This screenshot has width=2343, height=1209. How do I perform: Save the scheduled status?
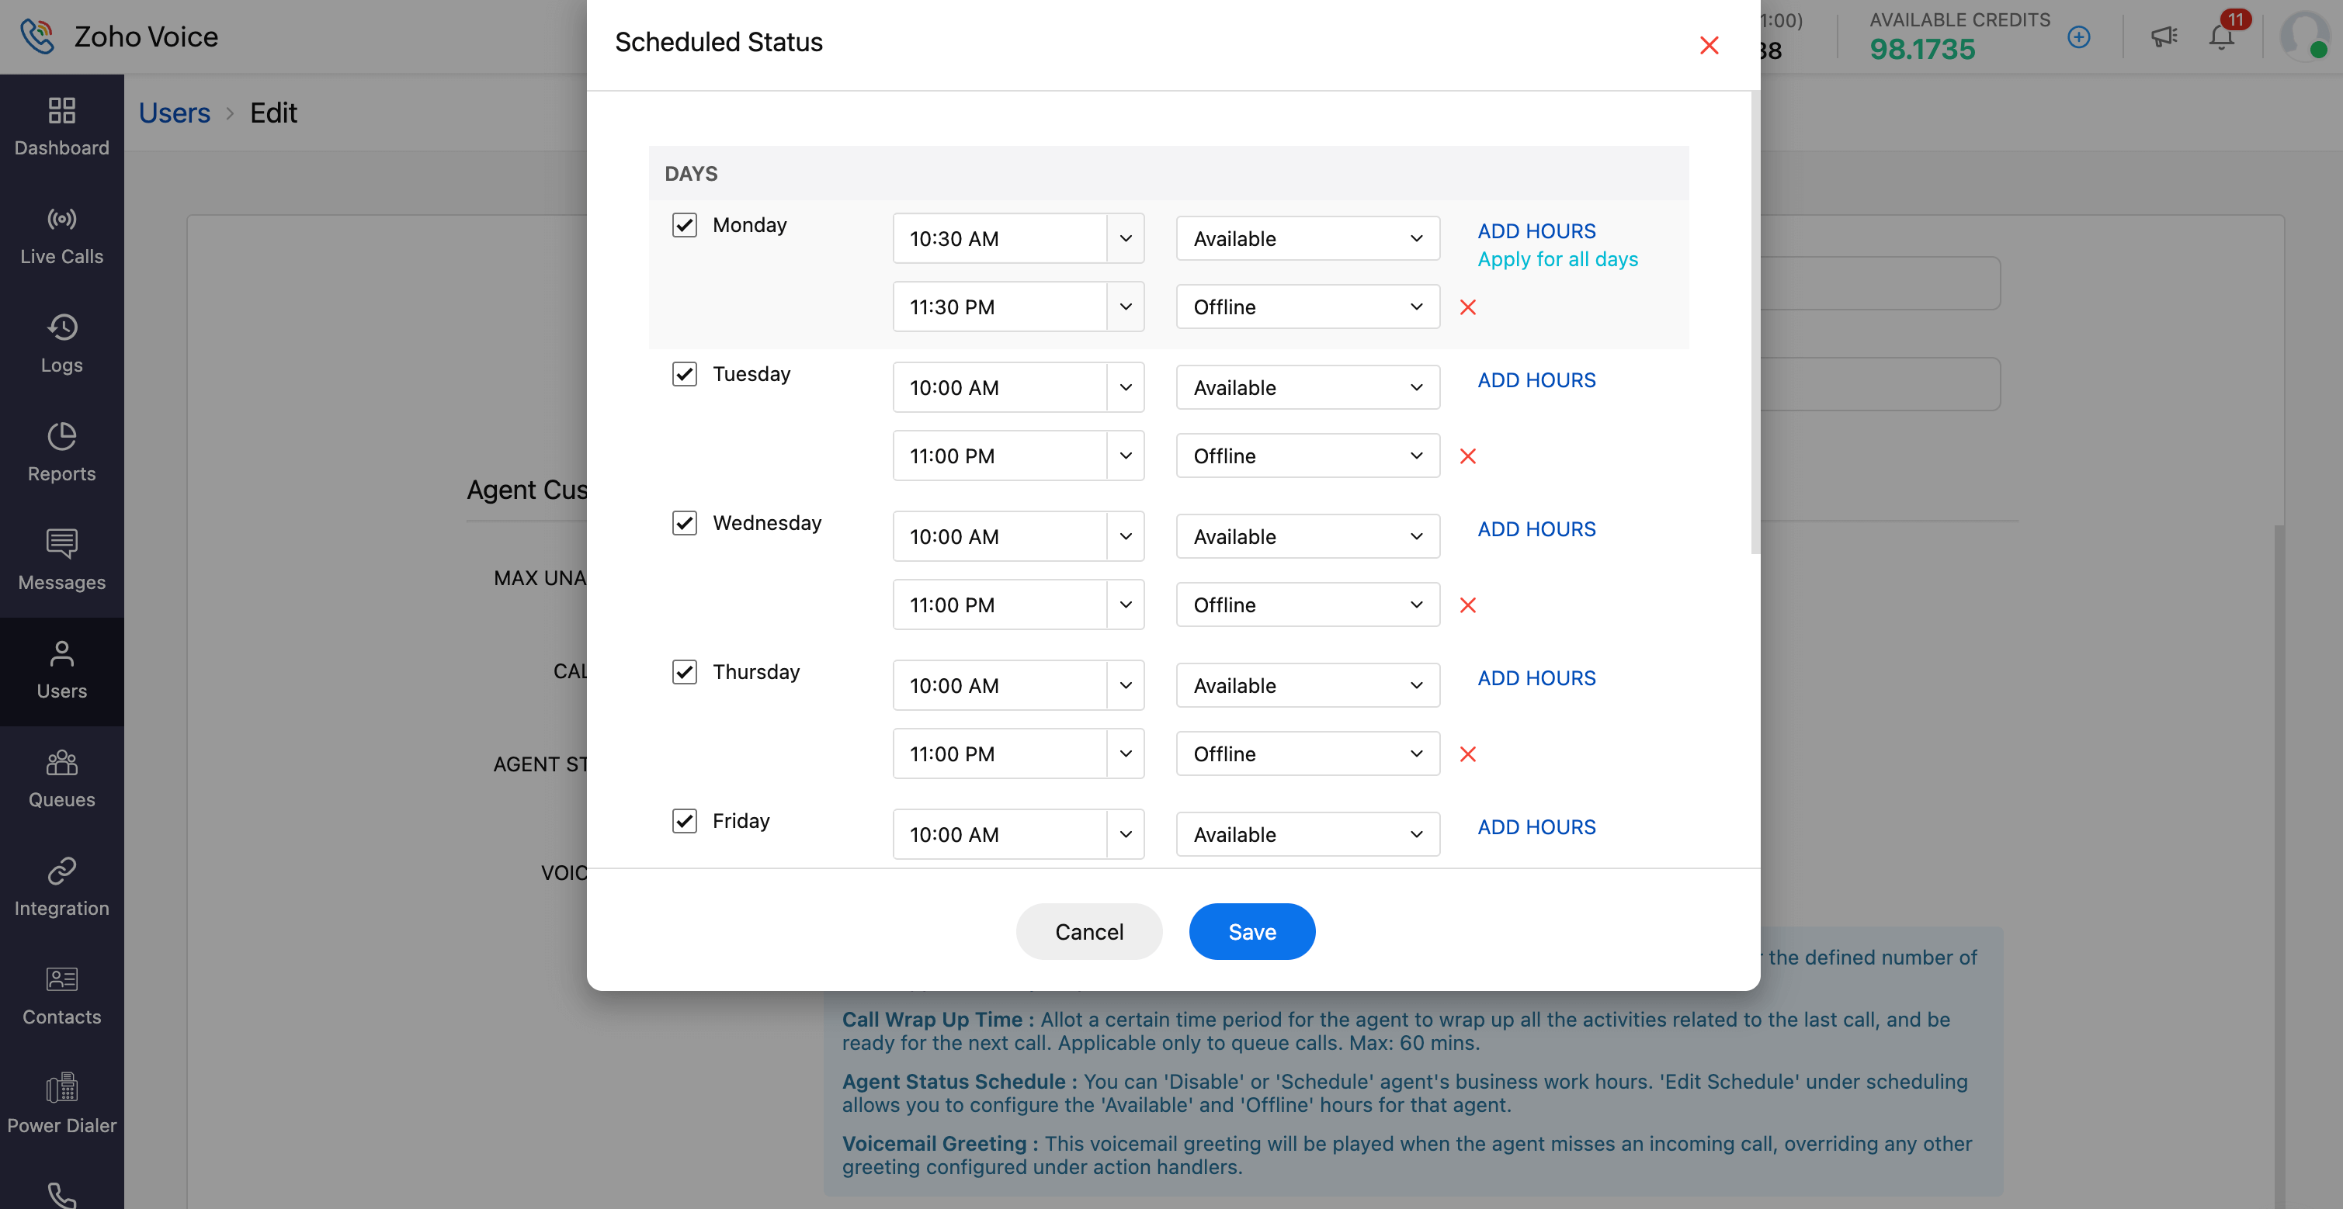pyautogui.click(x=1251, y=932)
